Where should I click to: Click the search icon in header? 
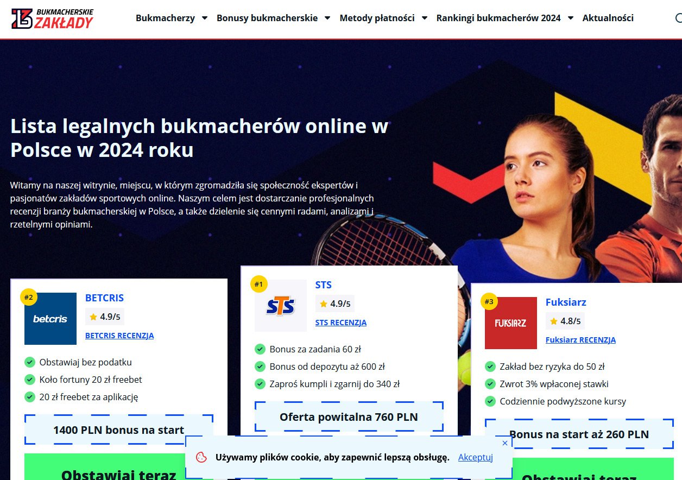click(679, 18)
